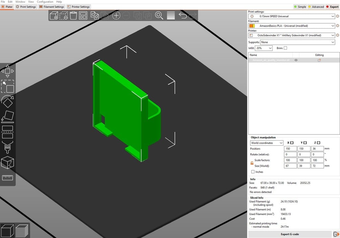The width and height of the screenshot is (340, 238).
Task: Open the Measure ruler tool
Action: tap(7, 178)
